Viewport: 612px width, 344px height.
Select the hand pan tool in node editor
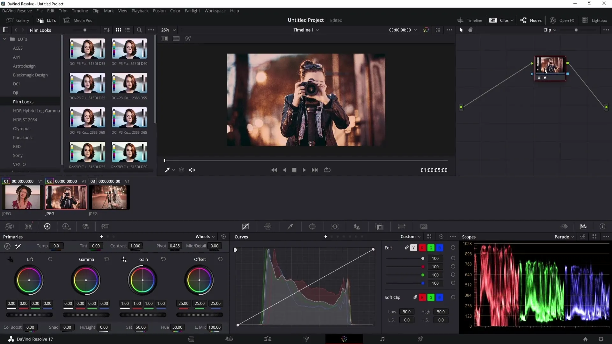pyautogui.click(x=470, y=30)
